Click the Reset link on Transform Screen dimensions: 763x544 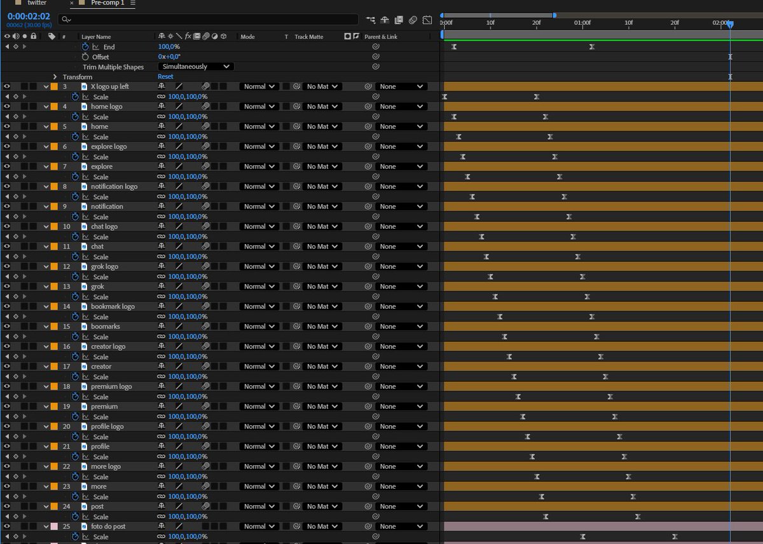click(165, 76)
